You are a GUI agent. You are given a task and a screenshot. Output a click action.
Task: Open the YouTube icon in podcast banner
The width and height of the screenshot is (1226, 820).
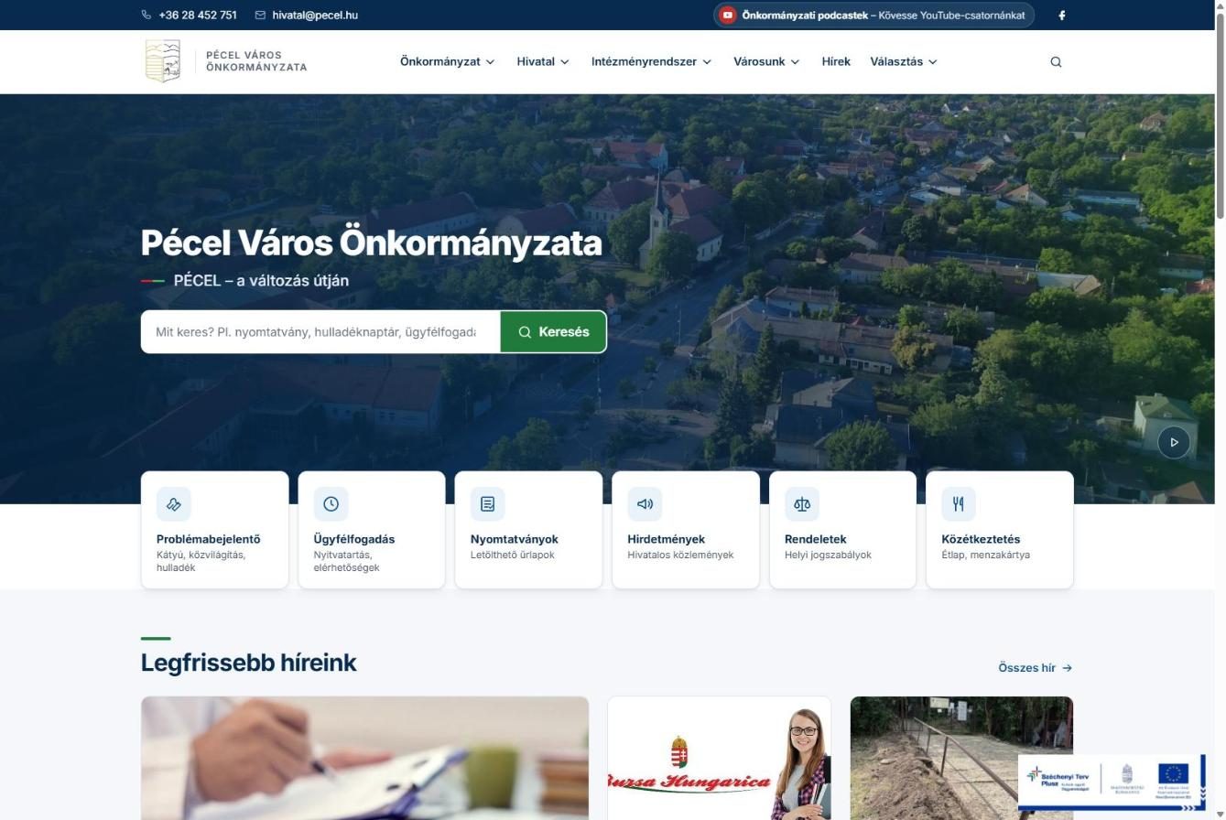tap(728, 15)
